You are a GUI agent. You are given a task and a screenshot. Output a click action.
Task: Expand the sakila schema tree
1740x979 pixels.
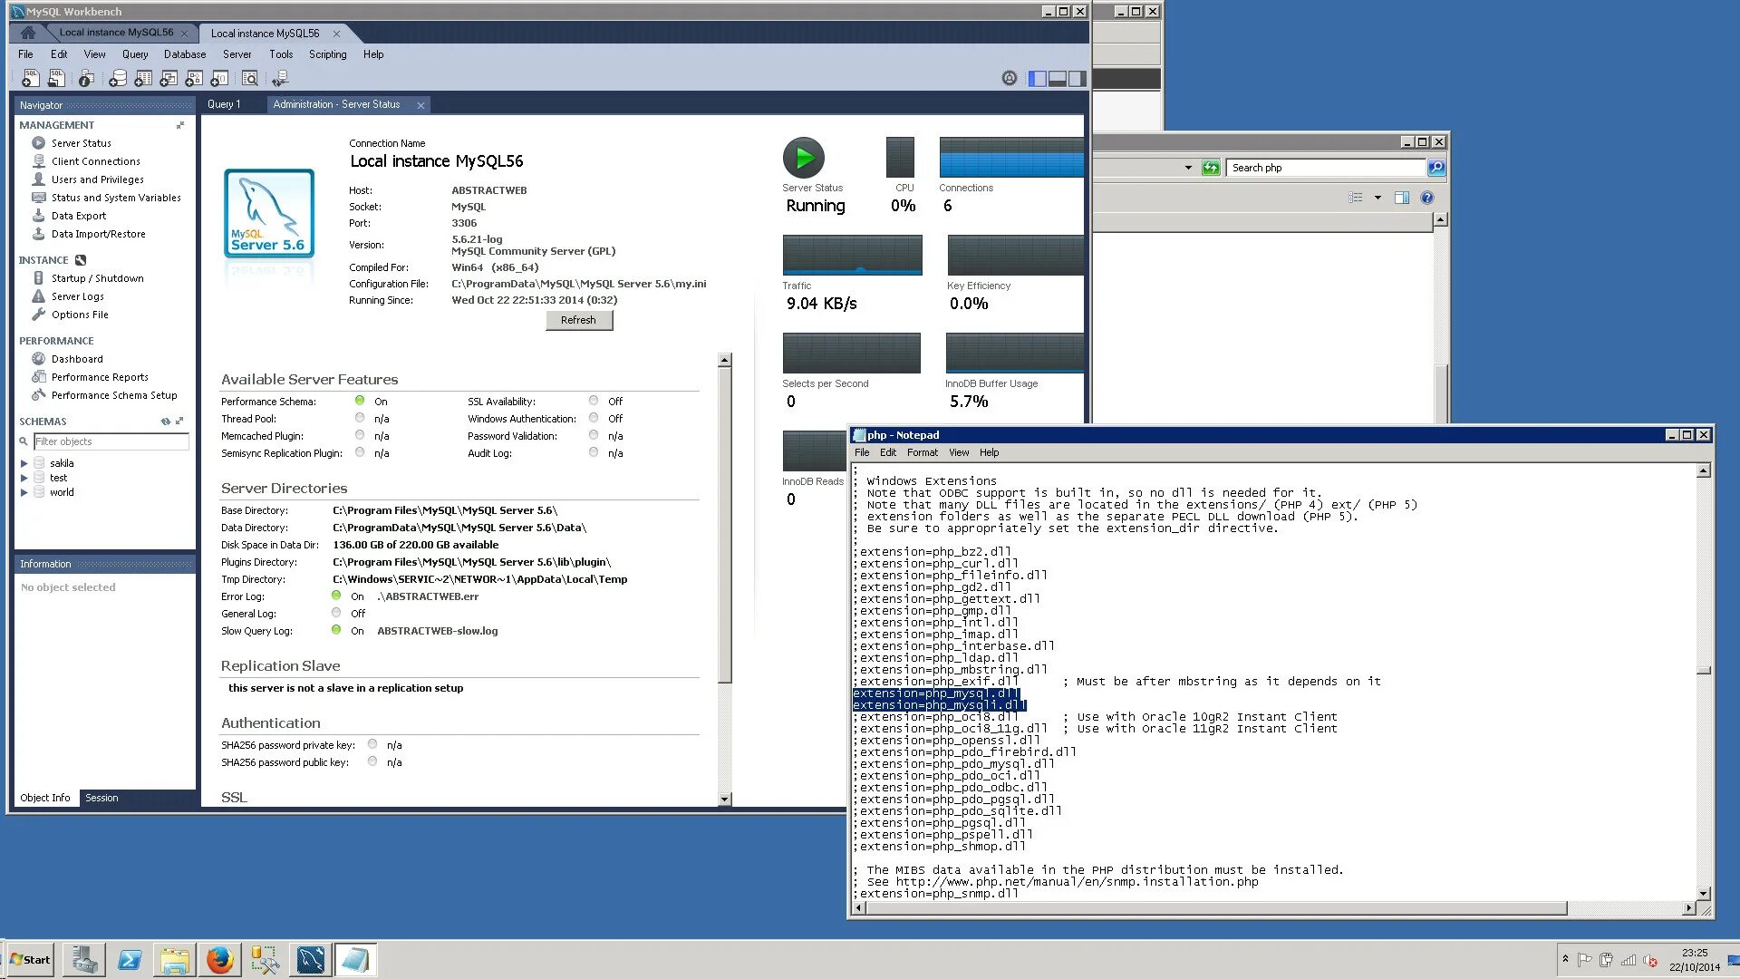coord(24,463)
